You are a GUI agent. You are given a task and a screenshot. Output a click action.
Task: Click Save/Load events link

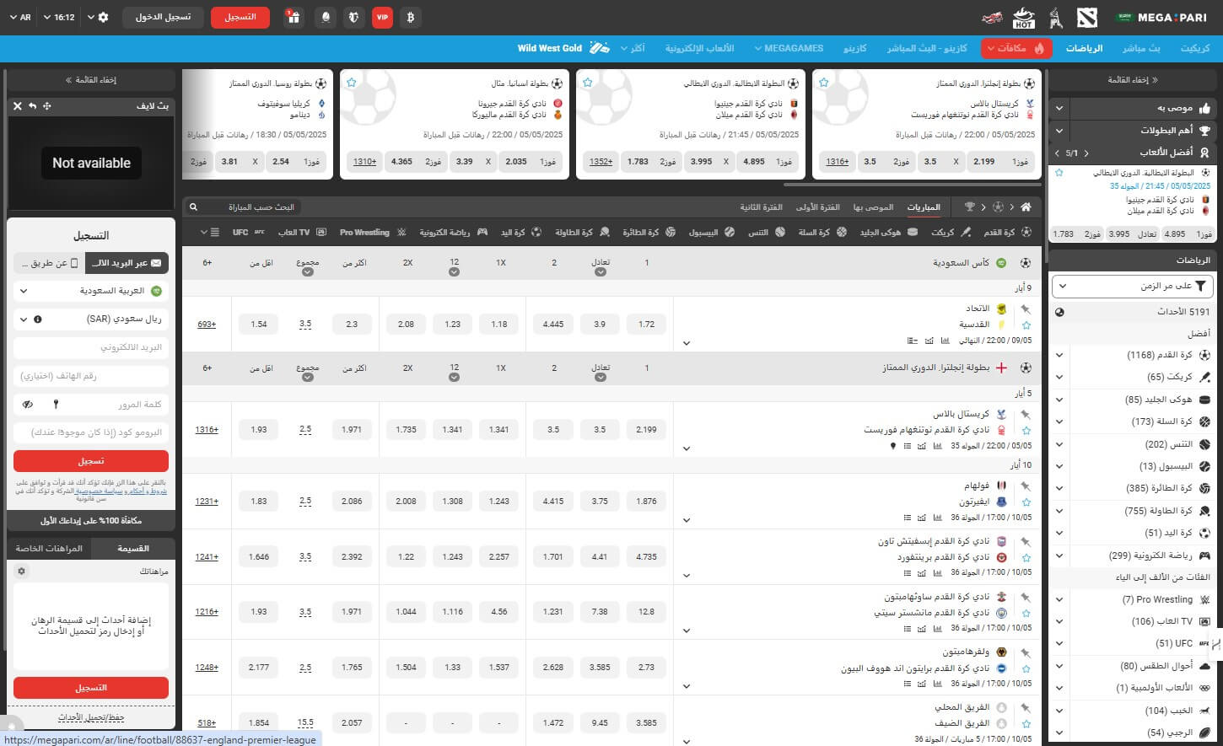point(91,717)
